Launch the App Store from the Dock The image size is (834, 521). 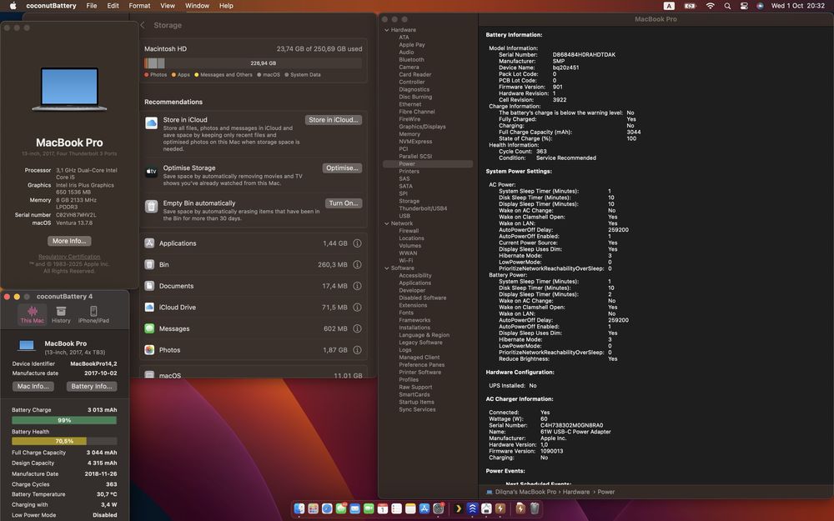[424, 508]
